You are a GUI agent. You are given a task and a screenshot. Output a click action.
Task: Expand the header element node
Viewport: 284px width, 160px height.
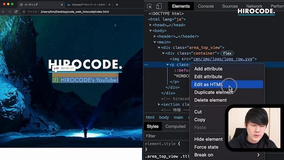point(155,36)
